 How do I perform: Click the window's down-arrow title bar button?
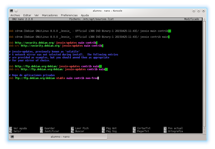[x=194, y=11]
